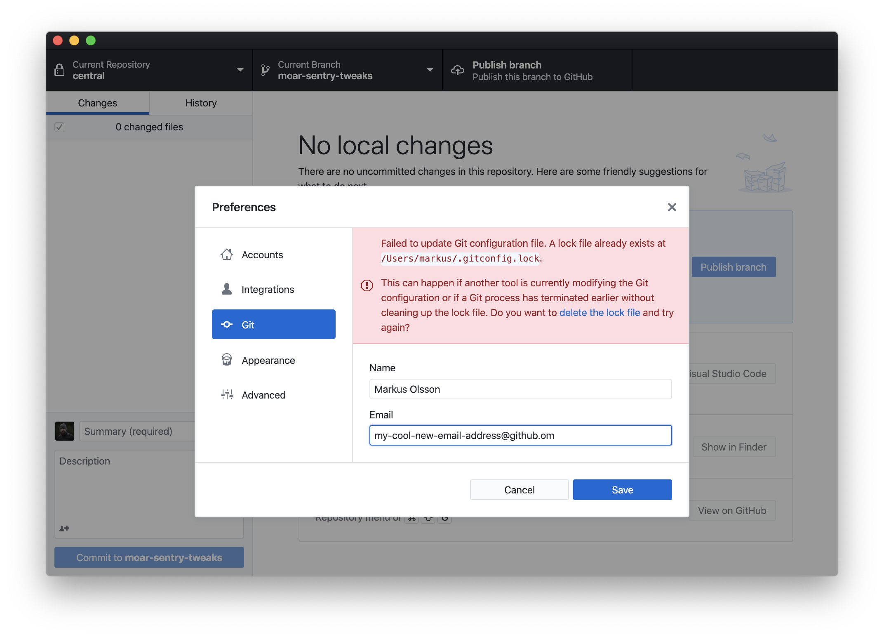The image size is (884, 637).
Task: Click the Show in Finder button
Action: (734, 447)
